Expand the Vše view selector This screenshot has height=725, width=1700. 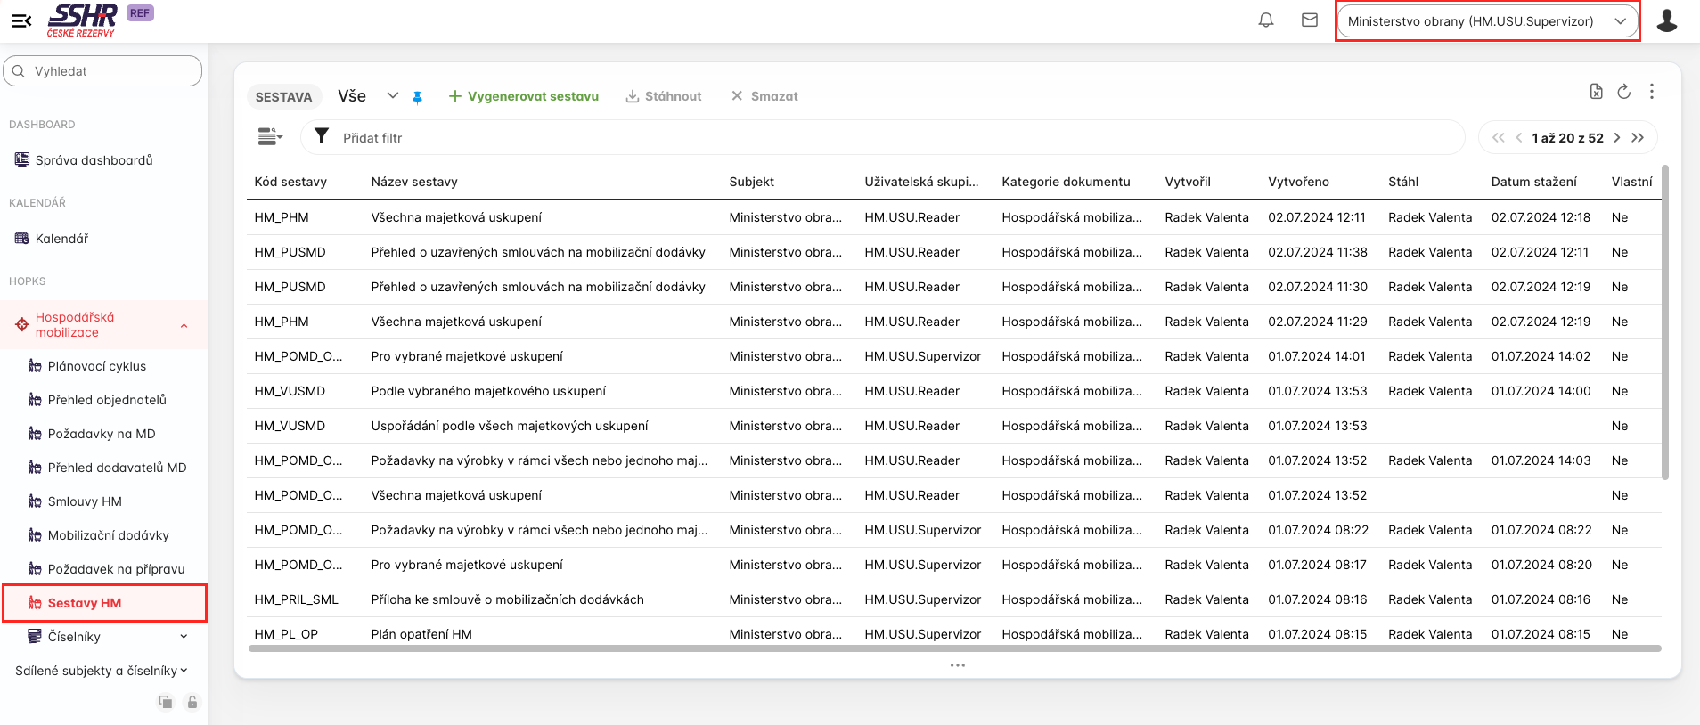392,96
